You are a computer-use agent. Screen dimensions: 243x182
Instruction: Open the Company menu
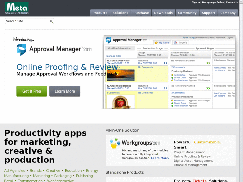(228, 13)
